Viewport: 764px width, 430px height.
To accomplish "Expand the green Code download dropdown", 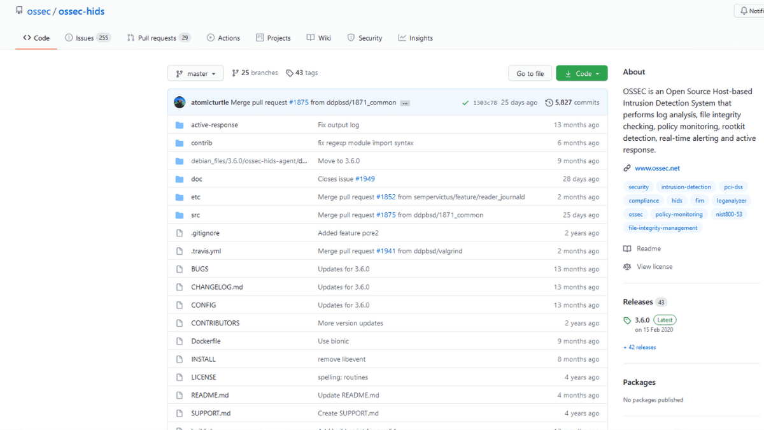I will (581, 73).
